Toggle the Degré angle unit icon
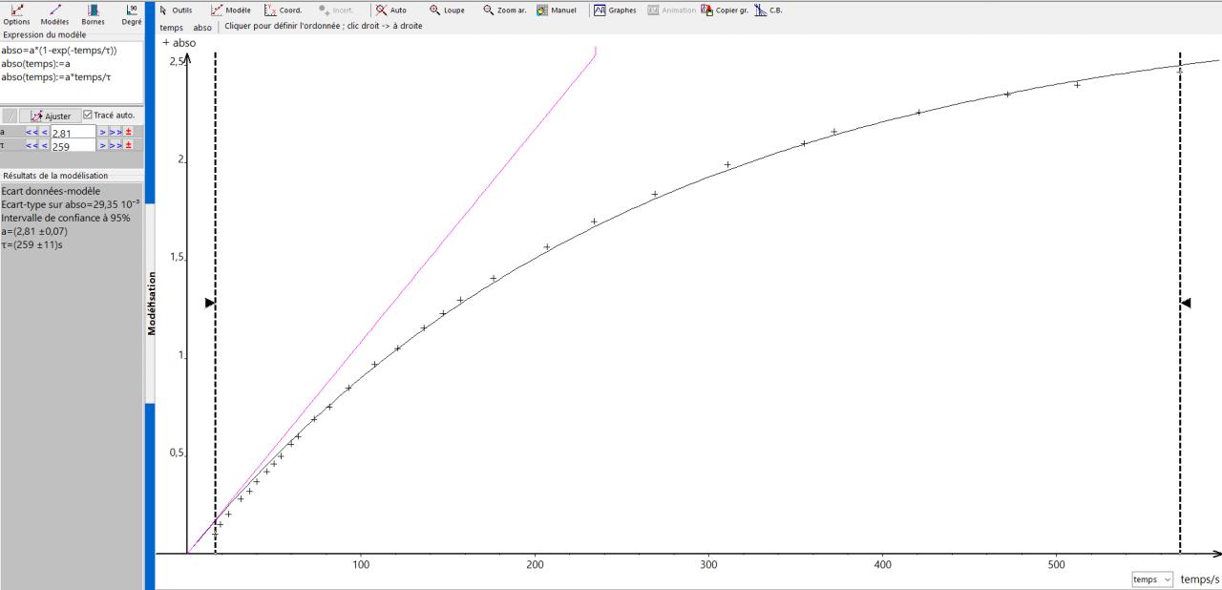 click(132, 12)
